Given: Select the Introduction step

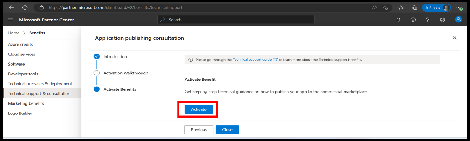Looking at the screenshot, I should pyautogui.click(x=115, y=56).
